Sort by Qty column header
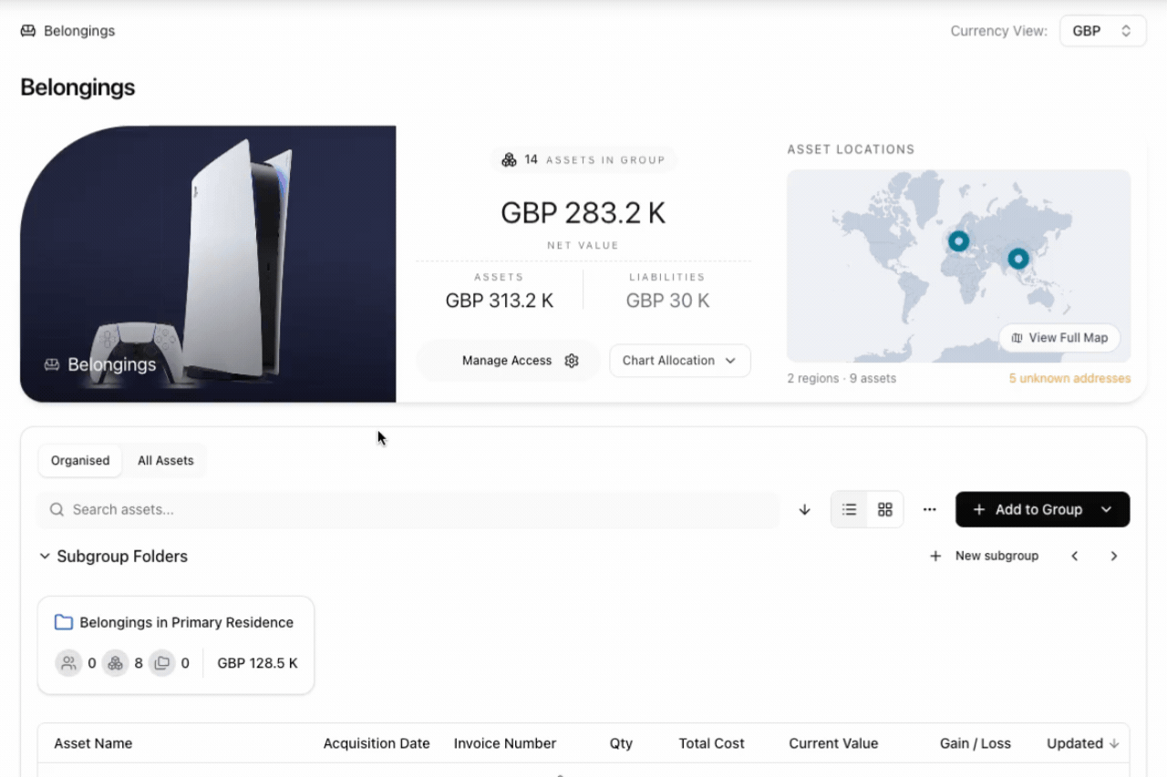The width and height of the screenshot is (1167, 777). click(621, 743)
